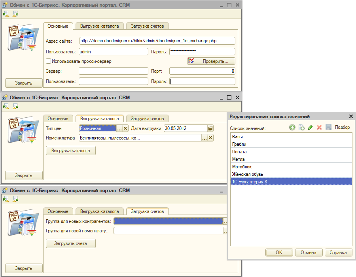The width and height of the screenshot is (356, 277).
Task: Click the Загрузить счета button
Action: pos(71,243)
